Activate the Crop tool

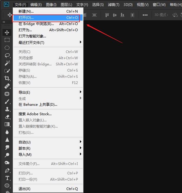pyautogui.click(x=7, y=78)
